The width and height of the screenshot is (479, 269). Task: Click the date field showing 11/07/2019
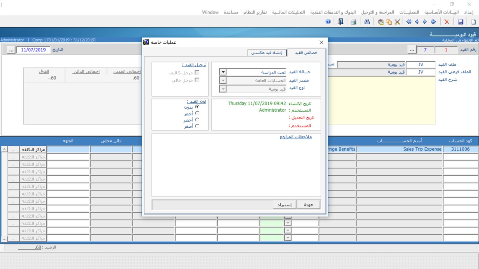click(x=33, y=50)
